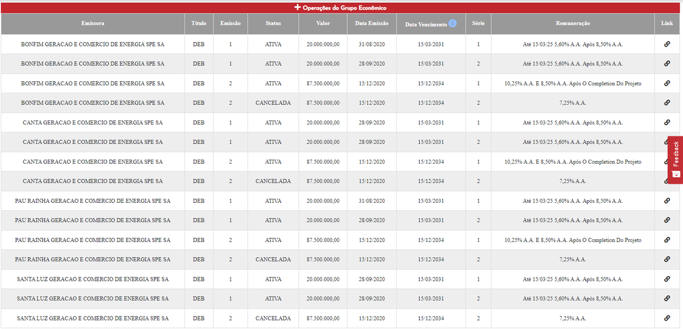Click Santa Luz emissora name in cancelled row
Image resolution: width=683 pixels, height=329 pixels.
93,318
